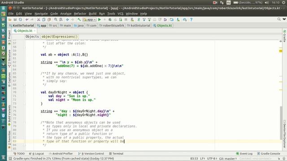287x161 pixels.
Task: Click the yellow warning marker in stripe
Action: tap(281, 51)
